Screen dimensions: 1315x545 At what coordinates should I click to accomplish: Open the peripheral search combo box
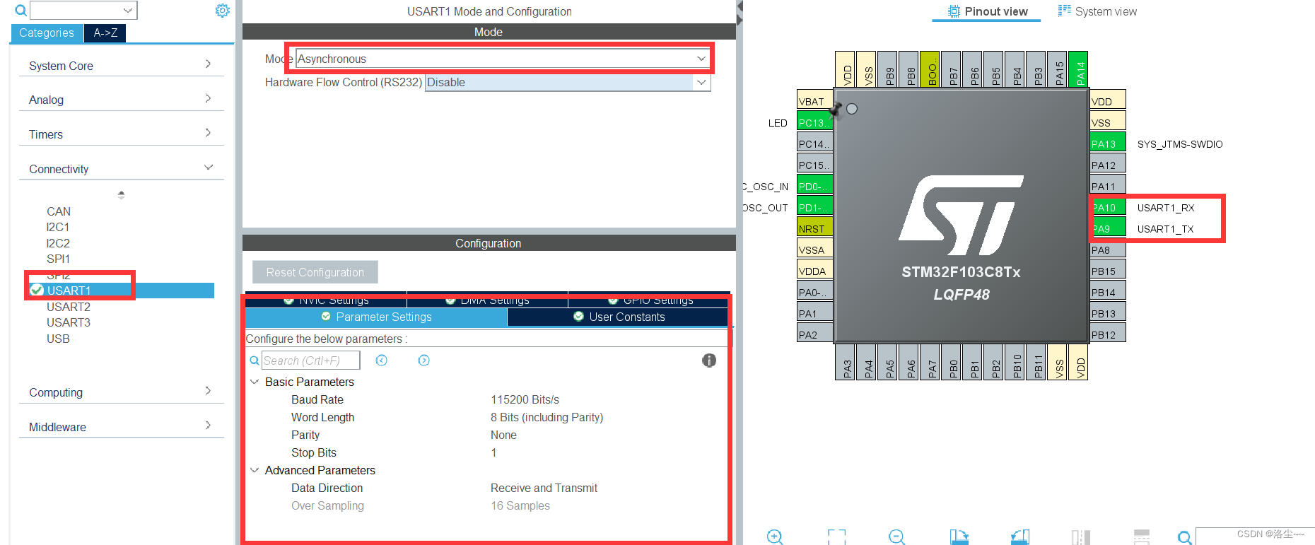tap(83, 10)
